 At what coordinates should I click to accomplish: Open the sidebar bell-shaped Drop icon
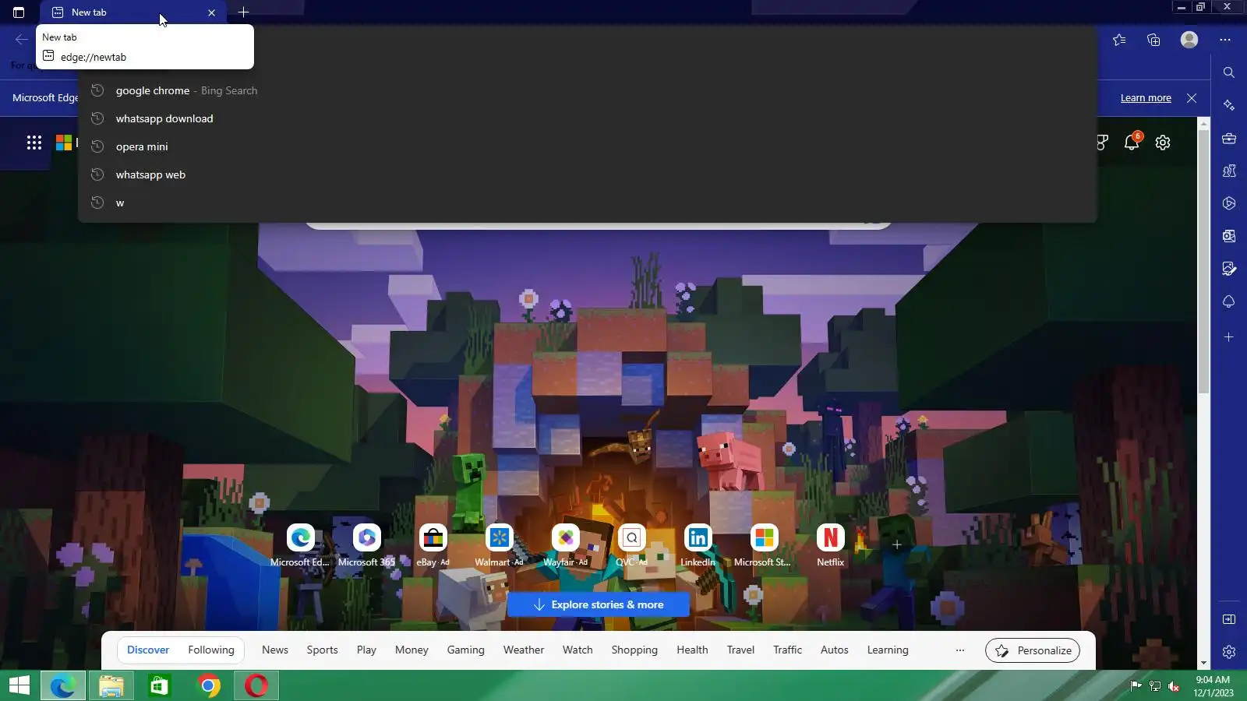(1229, 301)
